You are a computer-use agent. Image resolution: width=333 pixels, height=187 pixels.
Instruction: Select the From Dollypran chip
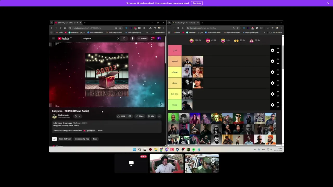(x=65, y=139)
